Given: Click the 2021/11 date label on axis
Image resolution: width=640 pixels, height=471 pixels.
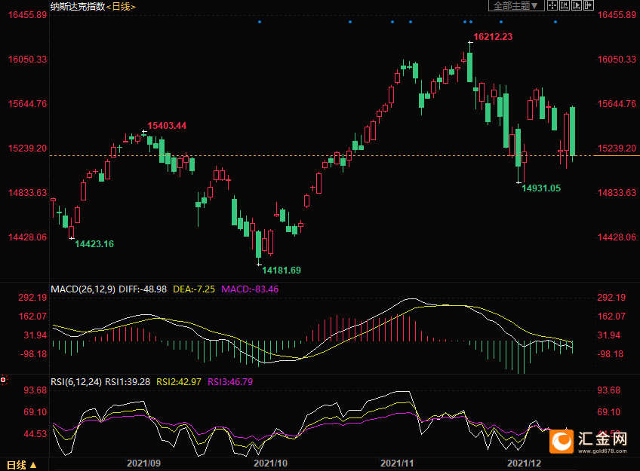Looking at the screenshot, I should [397, 463].
